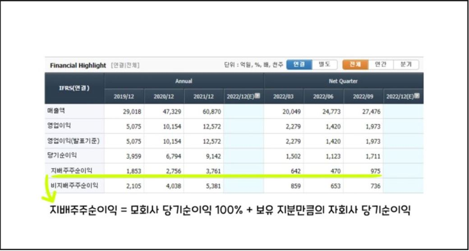Click controlling interest value 642

[x=296, y=172]
